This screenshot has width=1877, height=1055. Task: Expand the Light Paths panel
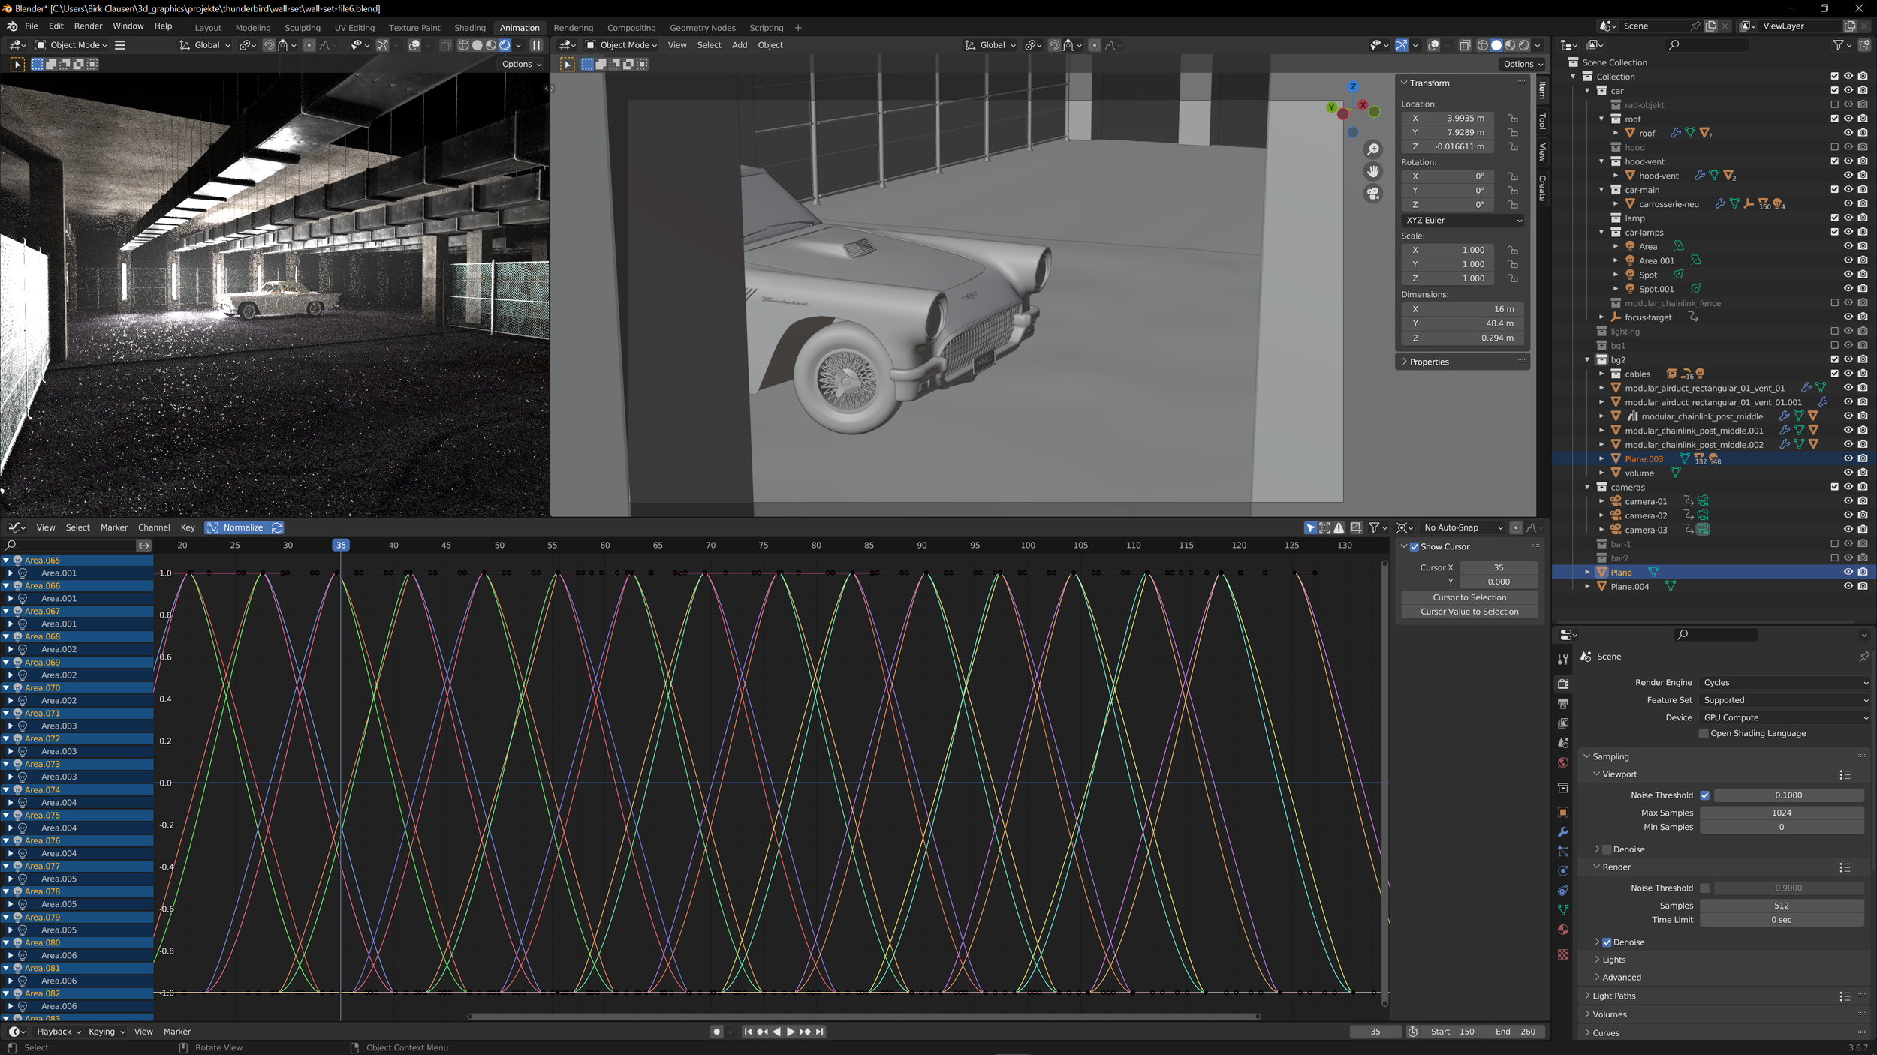(1613, 996)
